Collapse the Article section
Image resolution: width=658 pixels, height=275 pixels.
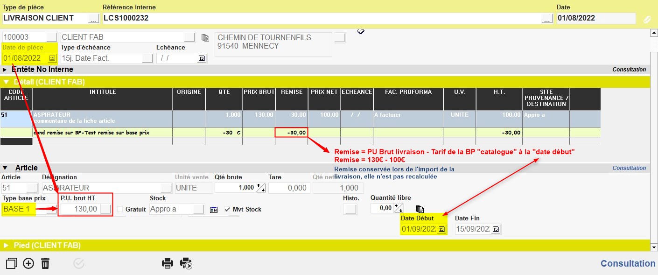[x=5, y=168]
